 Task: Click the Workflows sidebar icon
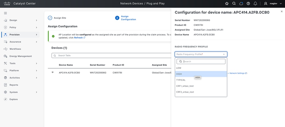click(5, 49)
